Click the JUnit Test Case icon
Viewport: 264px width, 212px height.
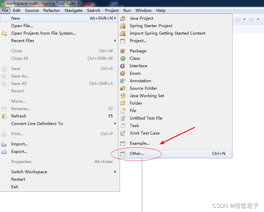[123, 133]
